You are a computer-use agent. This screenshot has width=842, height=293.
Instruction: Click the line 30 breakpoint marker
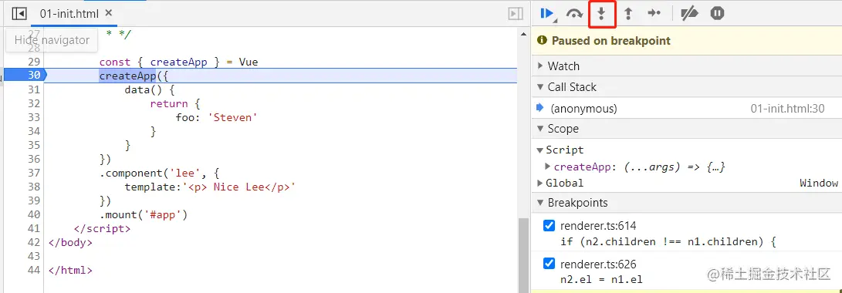pos(25,76)
